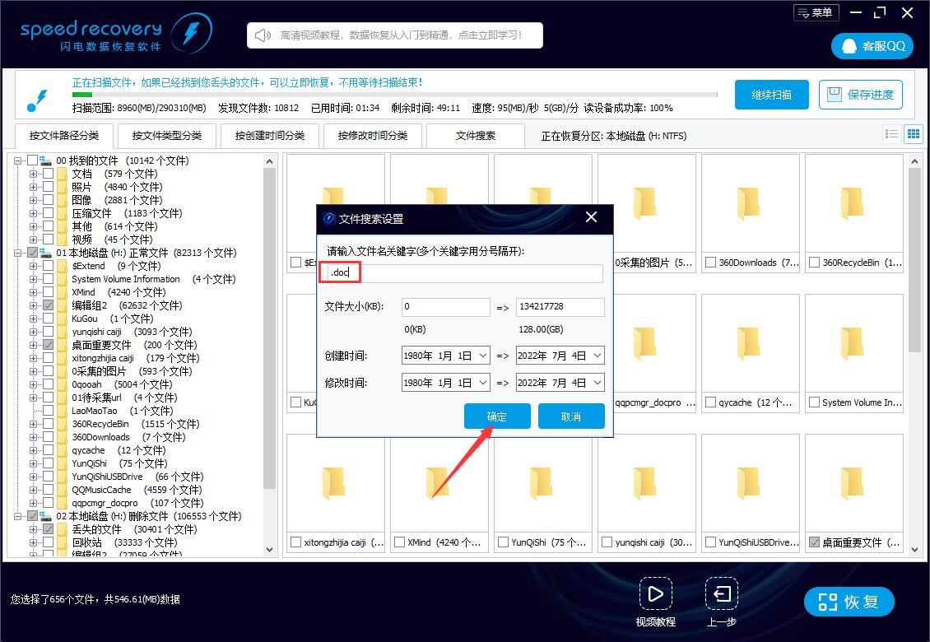Switch to grid thumbnail view icon
Image resolution: width=930 pixels, height=642 pixels.
point(914,134)
